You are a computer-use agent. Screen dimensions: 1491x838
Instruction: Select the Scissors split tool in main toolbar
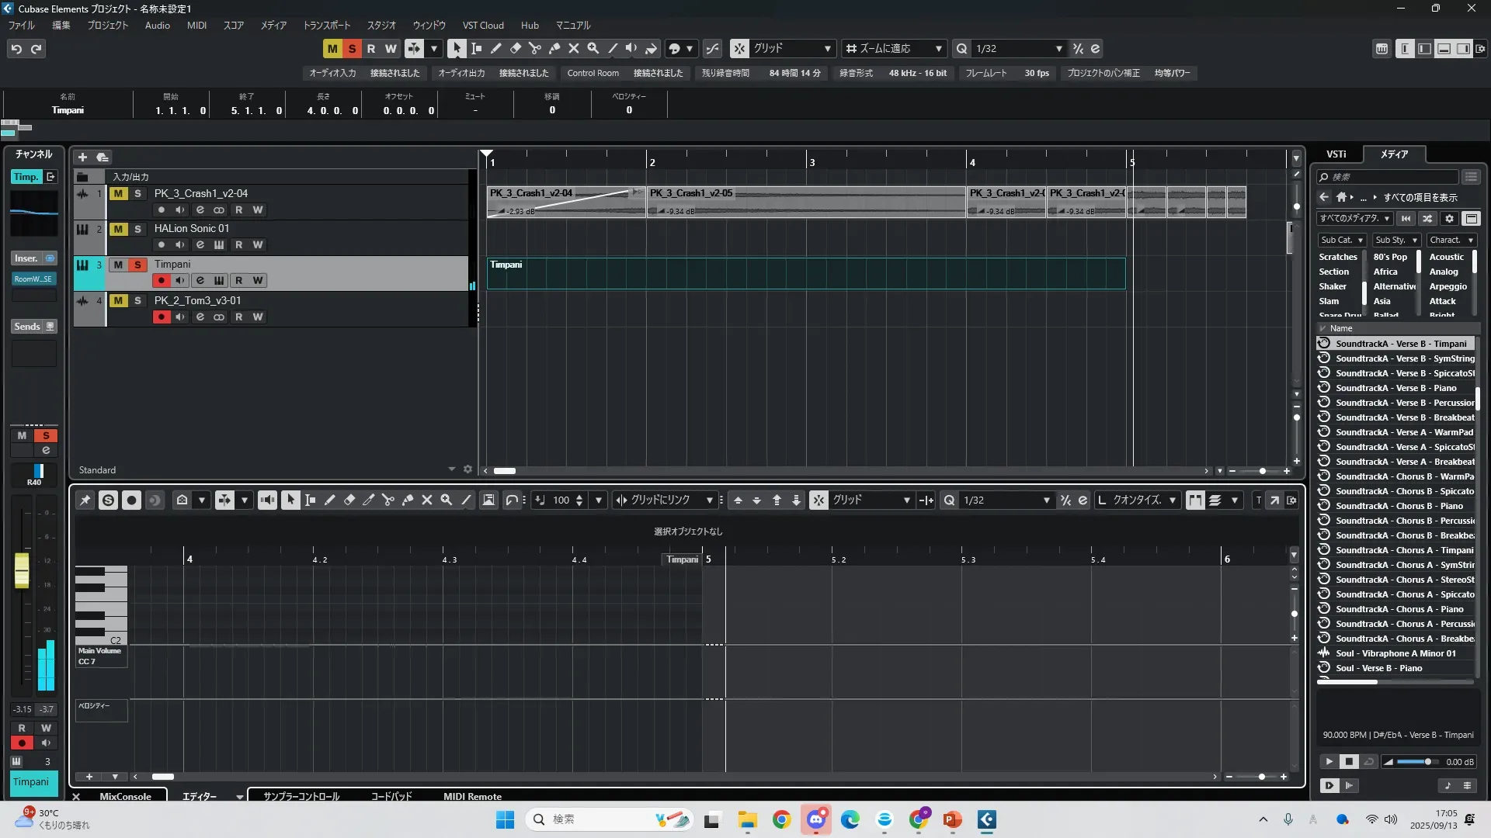coord(535,48)
